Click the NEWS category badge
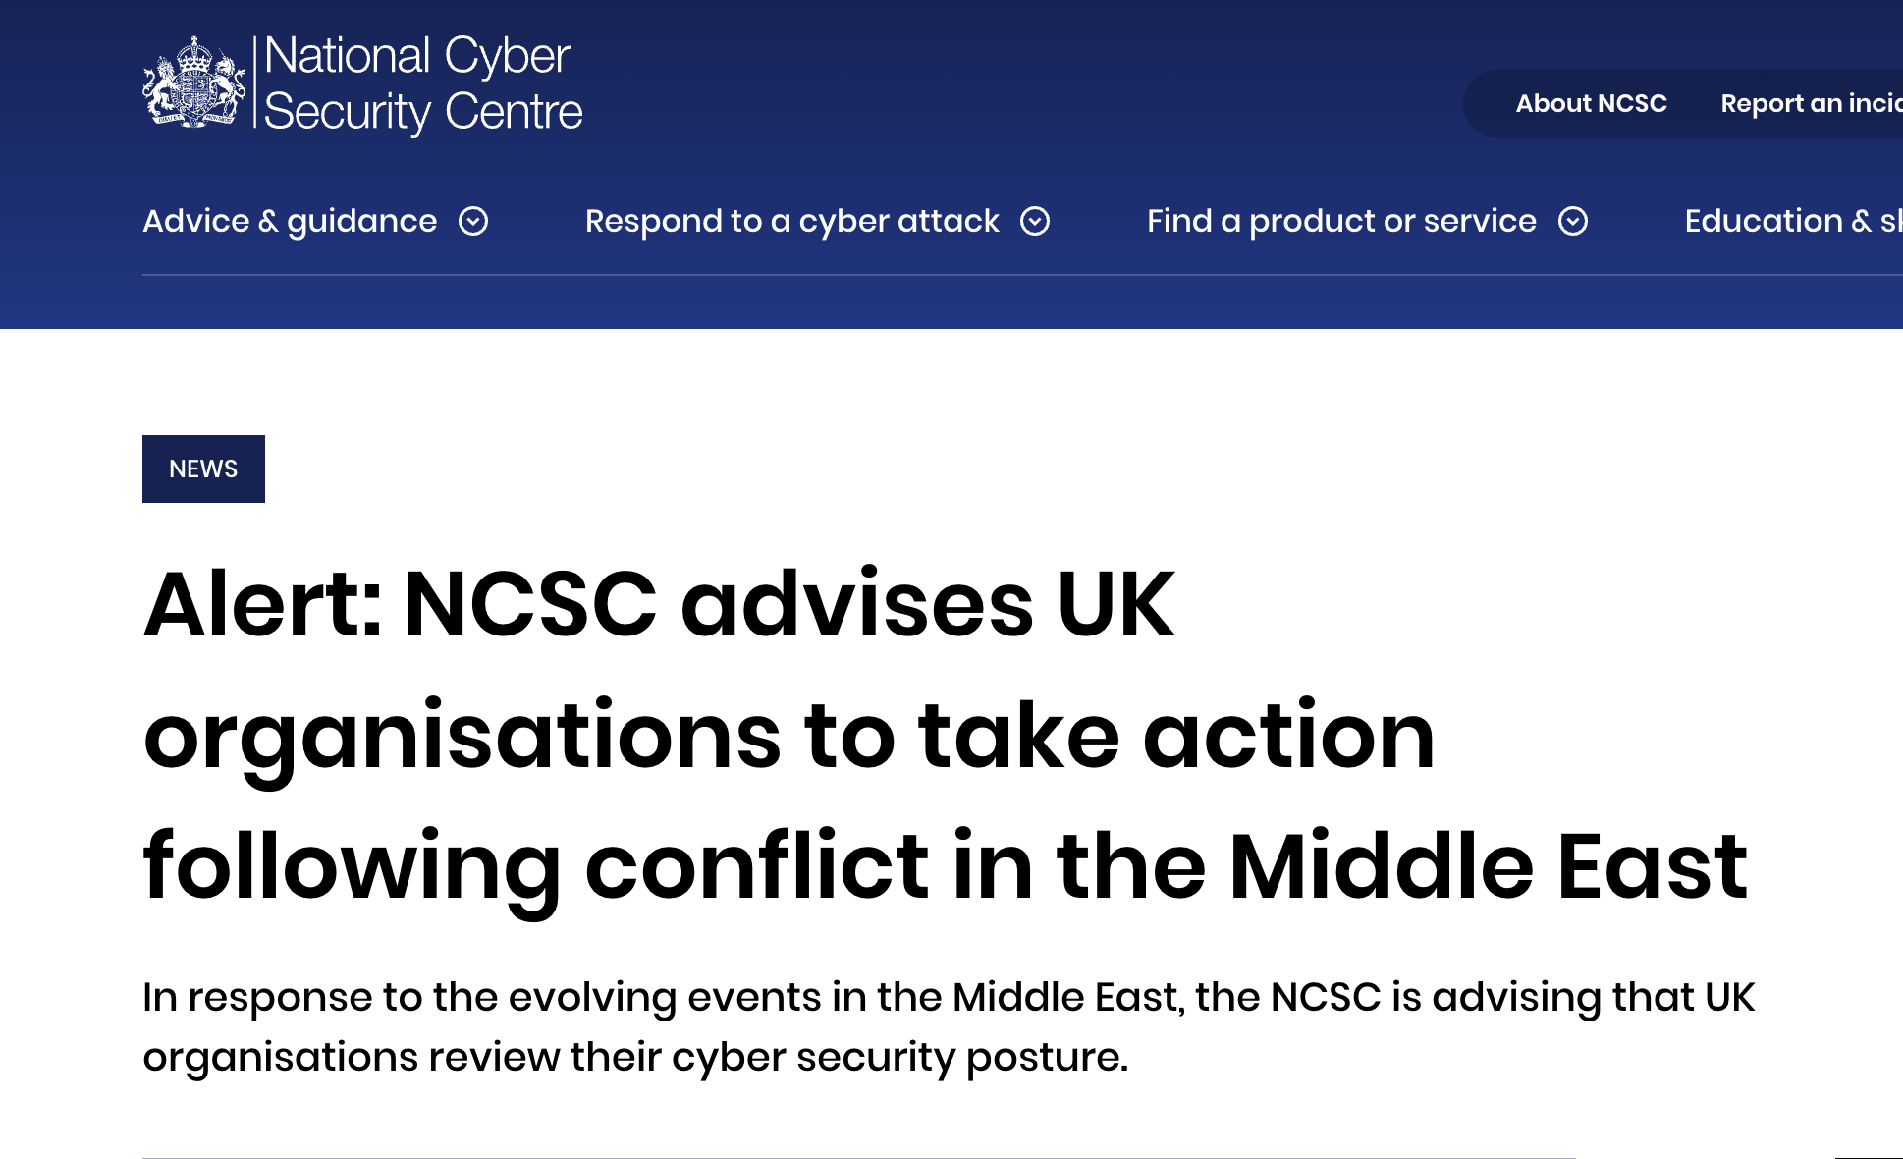The height and width of the screenshot is (1159, 1903). point(203,469)
